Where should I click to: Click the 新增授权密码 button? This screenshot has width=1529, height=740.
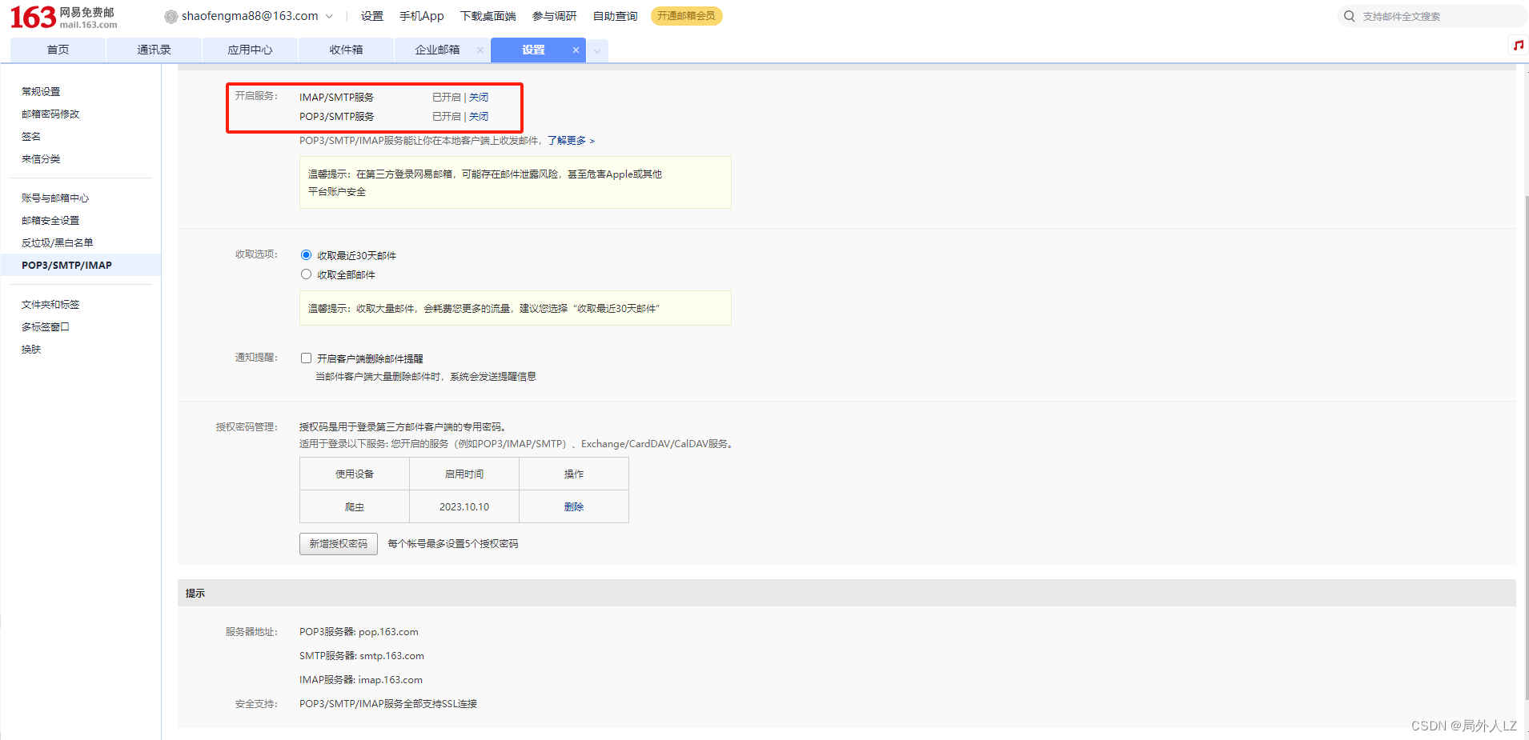(x=338, y=543)
